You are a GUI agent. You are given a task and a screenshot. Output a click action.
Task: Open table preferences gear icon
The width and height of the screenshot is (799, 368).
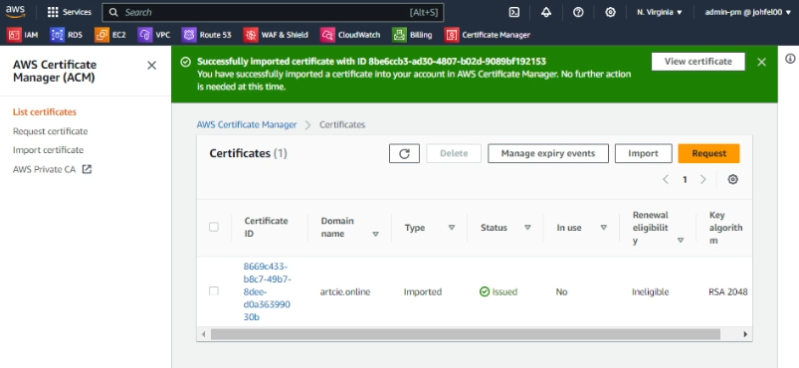coord(732,179)
